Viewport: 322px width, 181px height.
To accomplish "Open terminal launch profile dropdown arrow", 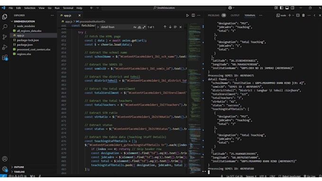I will [x=293, y=16].
